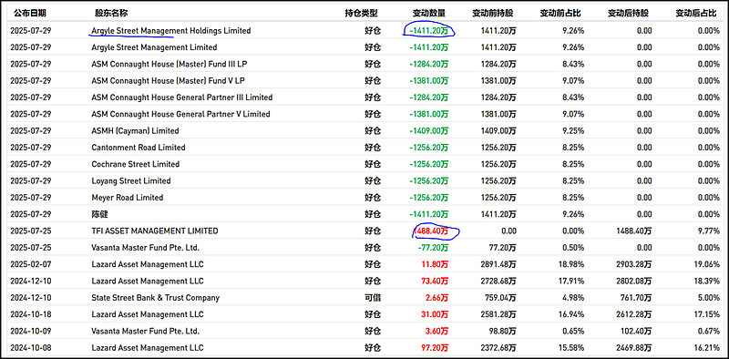
Task: Click Cantonment Road Limited shareholder name
Action: pyautogui.click(x=139, y=148)
